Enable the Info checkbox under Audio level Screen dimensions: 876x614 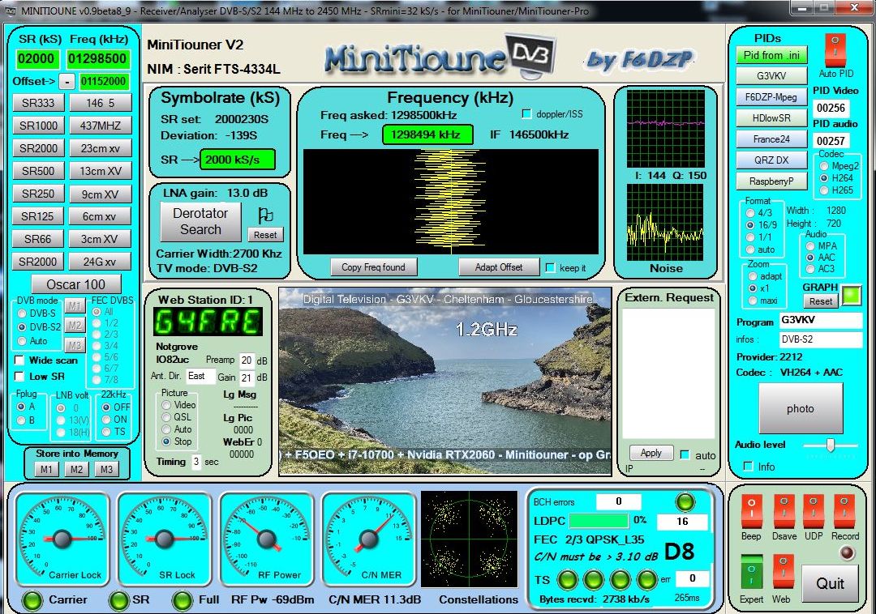749,467
